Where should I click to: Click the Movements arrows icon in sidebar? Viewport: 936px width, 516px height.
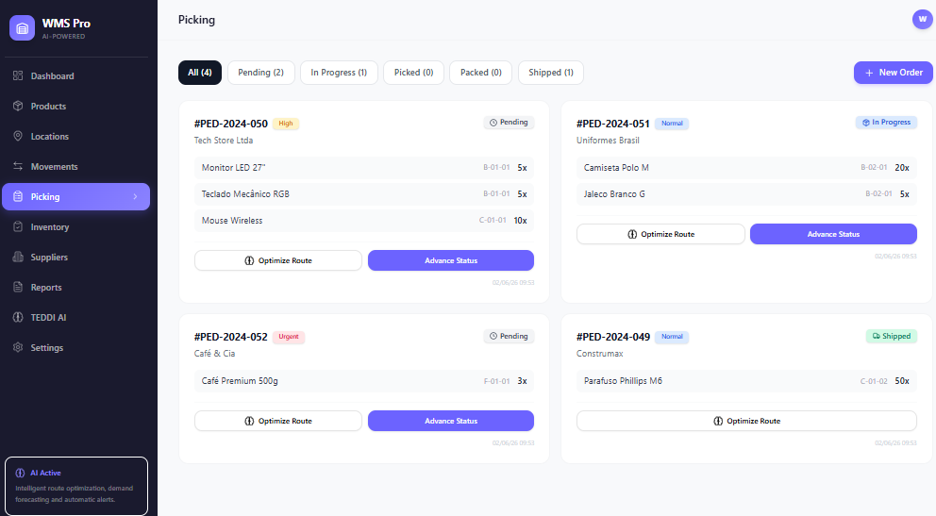click(x=18, y=166)
